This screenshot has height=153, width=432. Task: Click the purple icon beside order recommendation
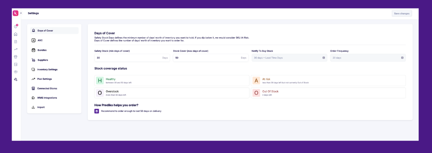pyautogui.click(x=97, y=111)
